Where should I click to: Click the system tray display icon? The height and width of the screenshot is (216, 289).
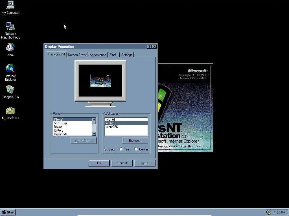pos(269,213)
